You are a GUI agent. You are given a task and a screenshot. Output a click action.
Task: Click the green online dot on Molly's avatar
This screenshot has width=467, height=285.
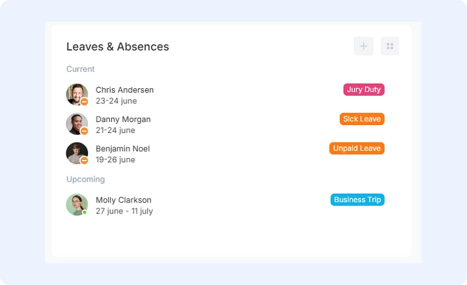(85, 212)
